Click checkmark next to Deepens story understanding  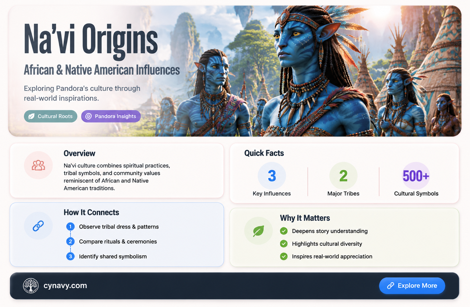(x=284, y=231)
